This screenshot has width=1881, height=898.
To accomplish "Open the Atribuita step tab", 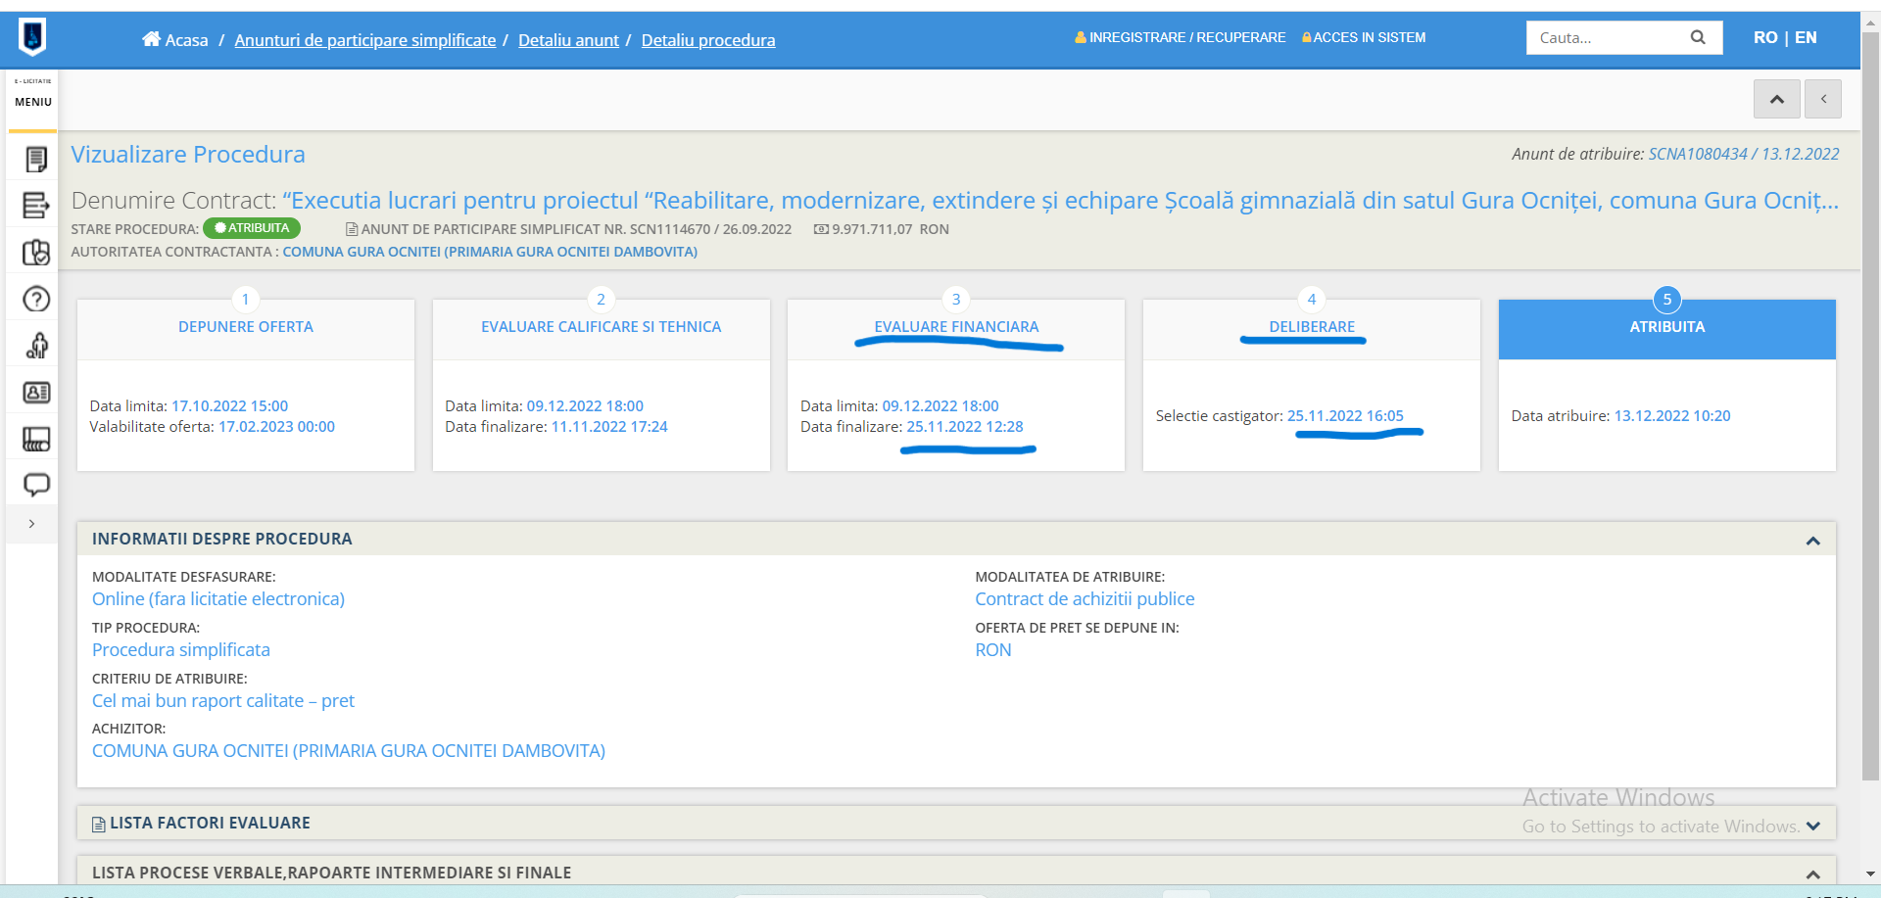I will point(1666,327).
